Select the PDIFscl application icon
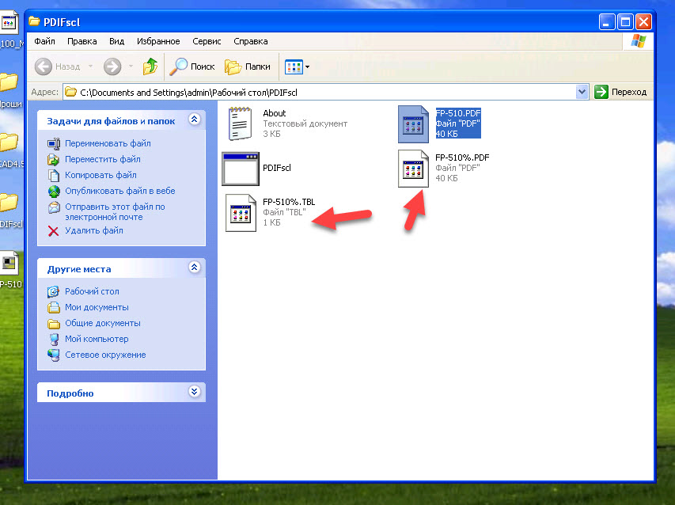Viewport: 675px width, 505px height. pyautogui.click(x=241, y=169)
